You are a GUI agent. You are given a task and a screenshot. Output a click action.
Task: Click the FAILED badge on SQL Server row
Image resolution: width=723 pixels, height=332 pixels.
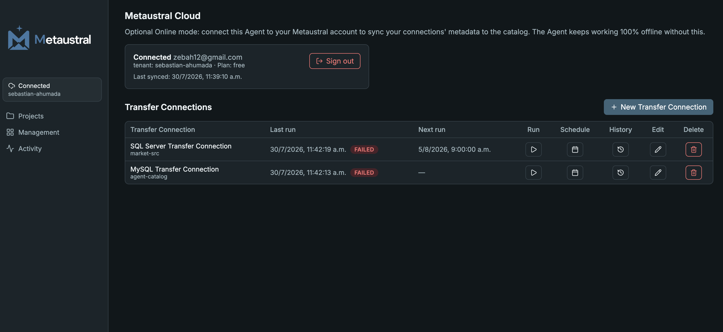(x=364, y=149)
